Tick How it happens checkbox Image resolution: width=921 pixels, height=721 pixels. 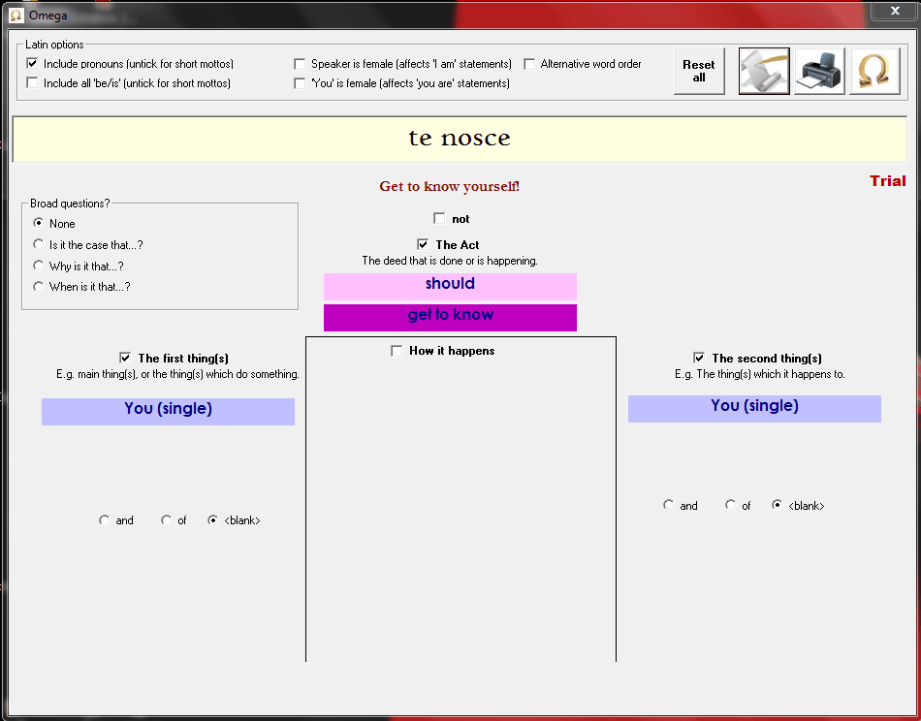click(397, 351)
